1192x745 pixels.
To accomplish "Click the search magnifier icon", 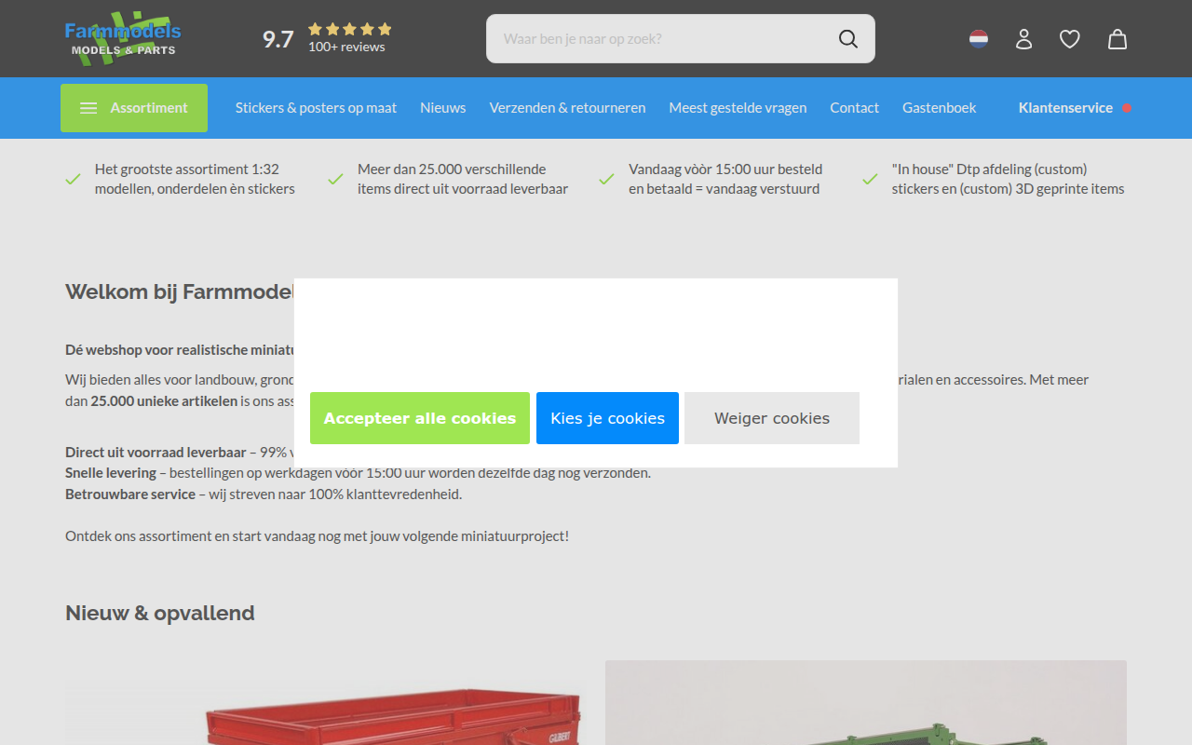I will 847,38.
